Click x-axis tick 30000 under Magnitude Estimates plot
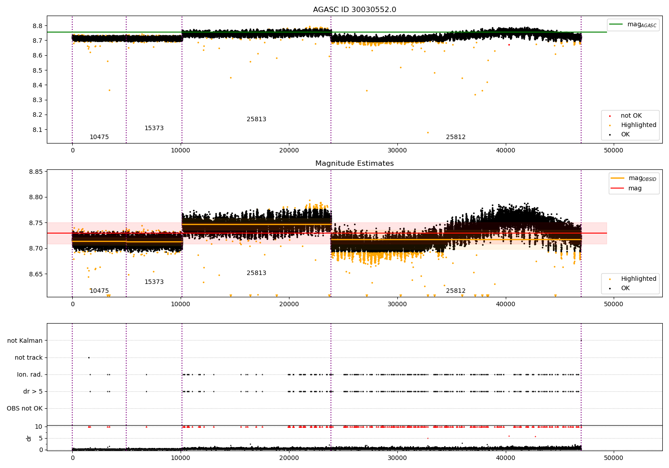The width and height of the screenshot is (669, 468). pyautogui.click(x=397, y=304)
